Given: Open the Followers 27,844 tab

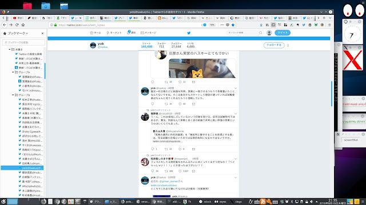Looking at the screenshot, I should pos(176,46).
